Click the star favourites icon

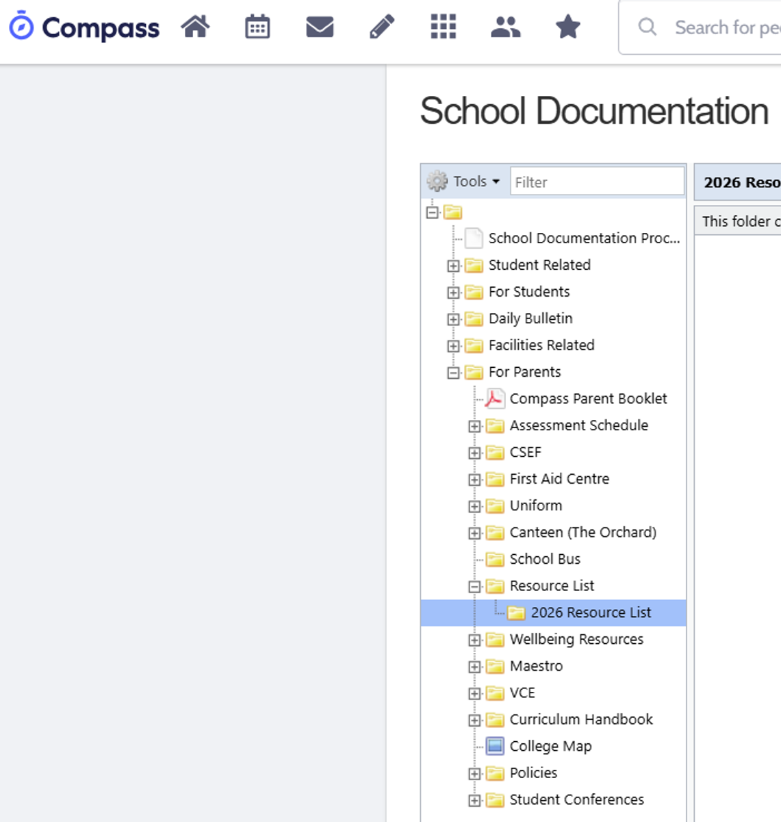567,27
